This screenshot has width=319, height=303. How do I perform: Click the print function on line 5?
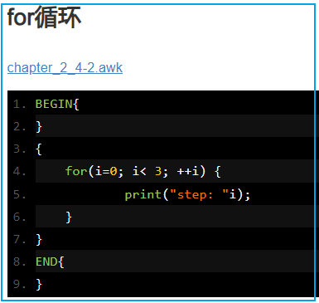pos(143,195)
